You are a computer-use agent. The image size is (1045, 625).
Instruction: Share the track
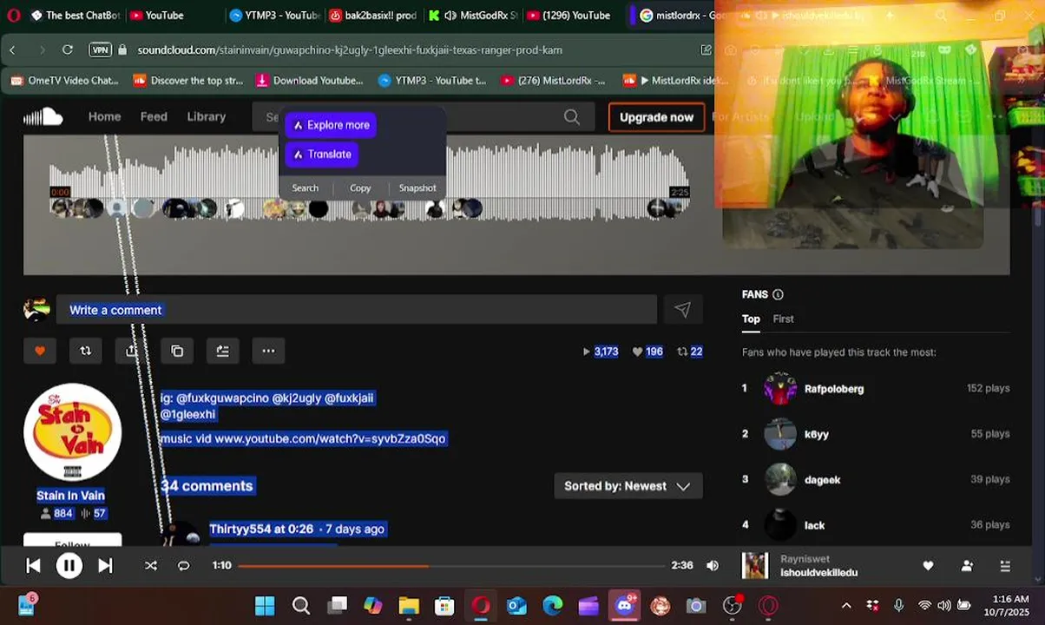(x=131, y=351)
